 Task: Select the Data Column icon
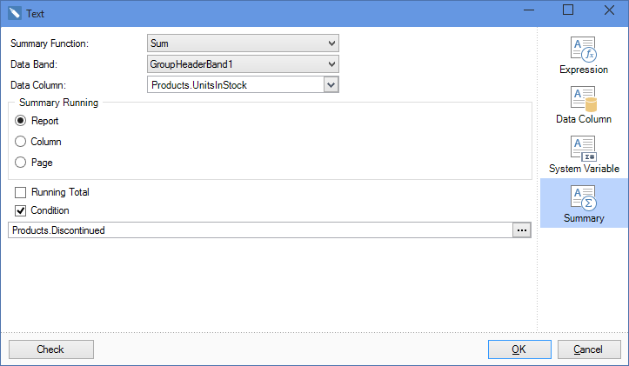coord(583,99)
